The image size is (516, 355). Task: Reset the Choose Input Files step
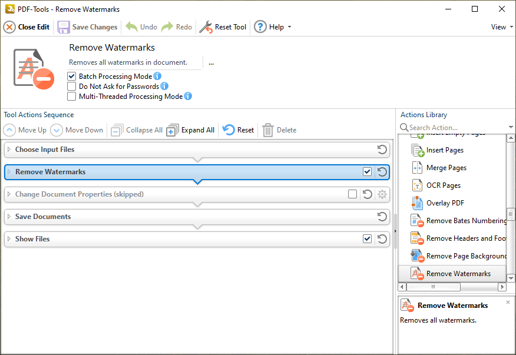(x=382, y=150)
